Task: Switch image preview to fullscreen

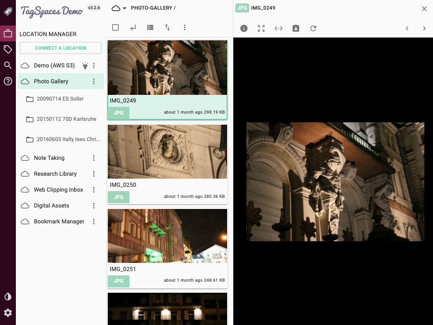Action: click(261, 28)
